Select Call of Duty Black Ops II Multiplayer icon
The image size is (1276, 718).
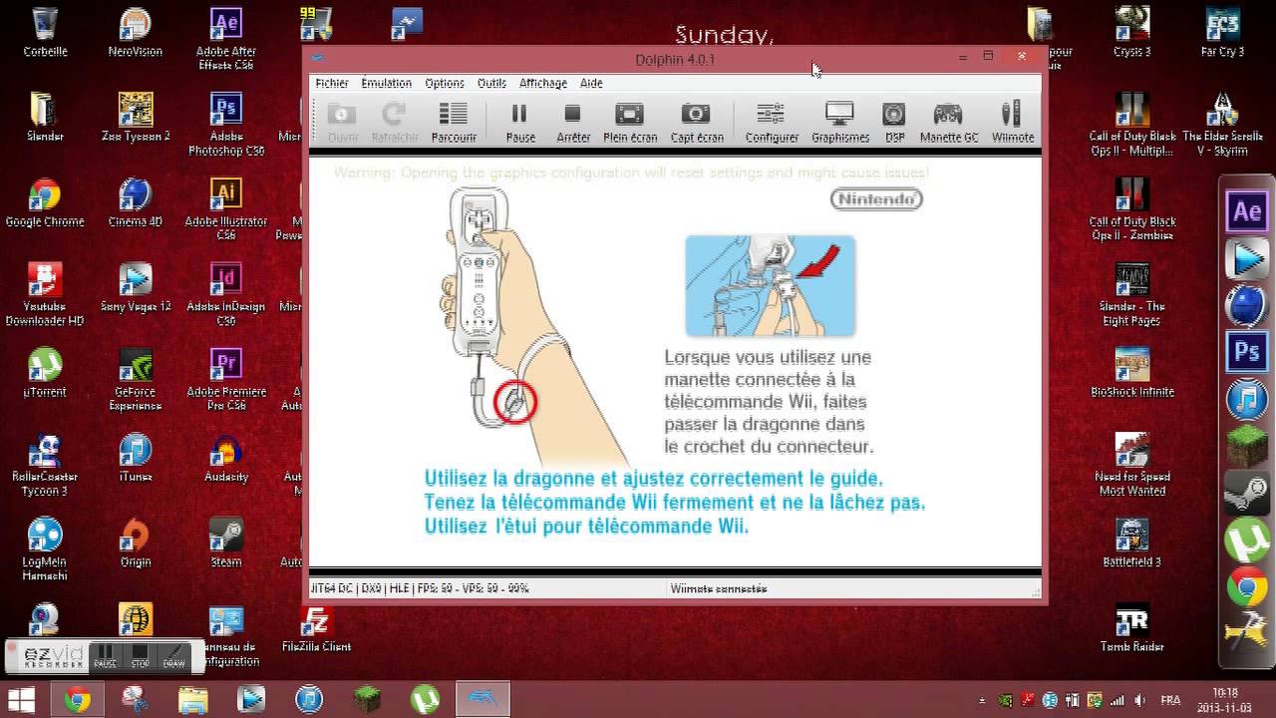[x=1132, y=124]
